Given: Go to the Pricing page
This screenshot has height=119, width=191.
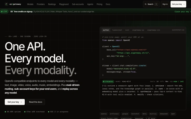Looking at the screenshot, I should pyautogui.click(x=99, y=4).
